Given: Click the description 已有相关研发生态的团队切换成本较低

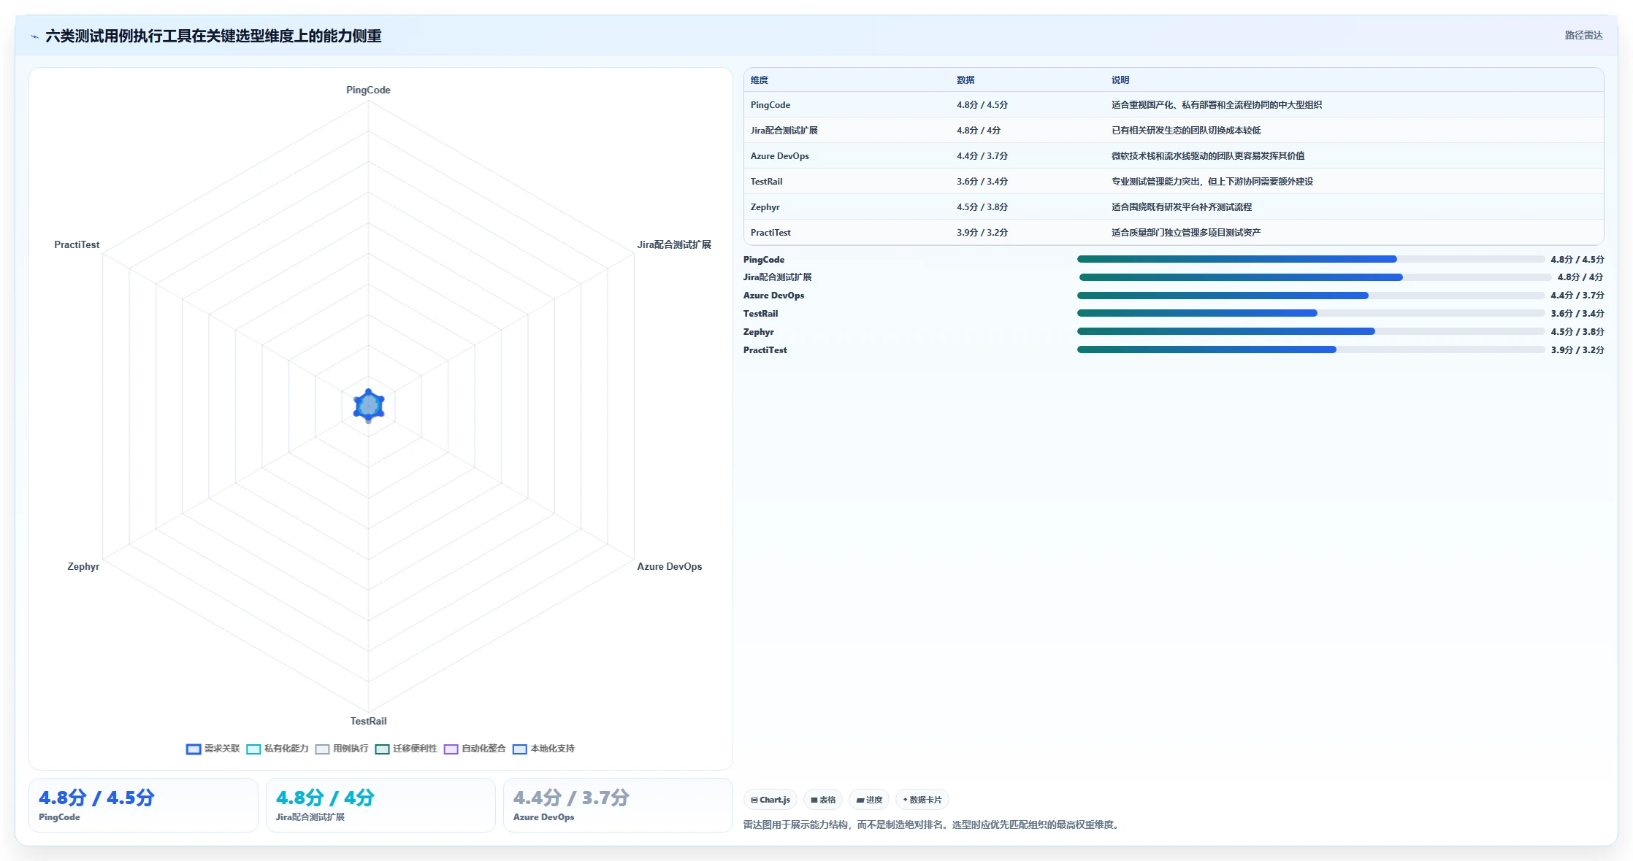Looking at the screenshot, I should click(1186, 131).
